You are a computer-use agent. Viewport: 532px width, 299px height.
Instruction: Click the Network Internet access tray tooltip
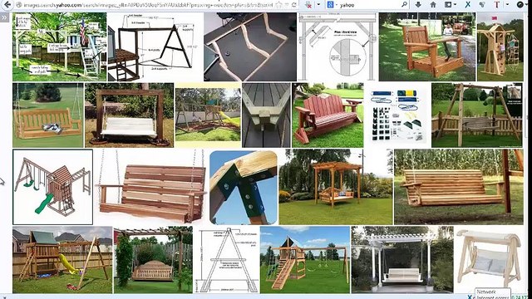[493, 294]
